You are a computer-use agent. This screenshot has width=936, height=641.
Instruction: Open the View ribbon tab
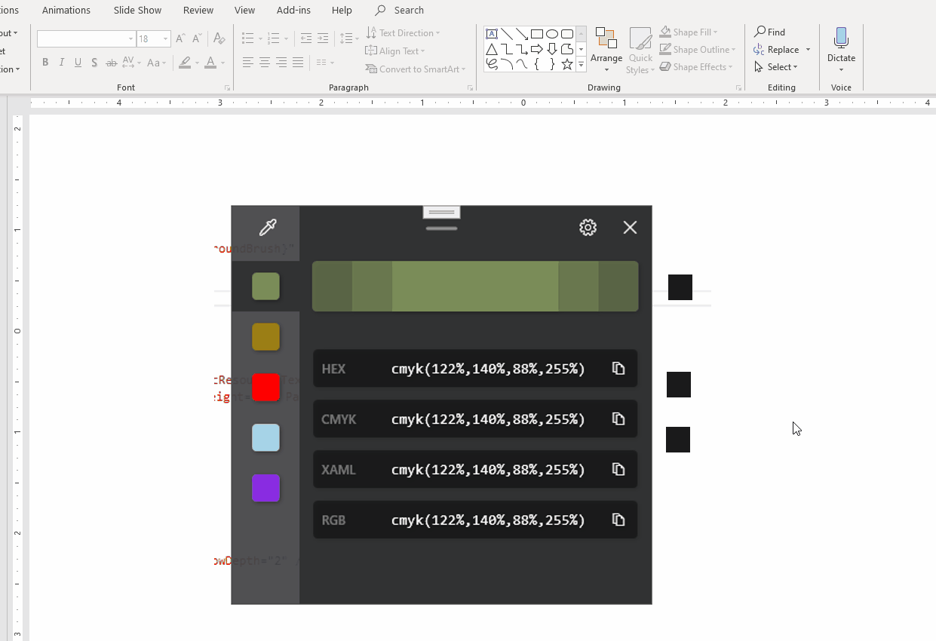click(x=244, y=11)
